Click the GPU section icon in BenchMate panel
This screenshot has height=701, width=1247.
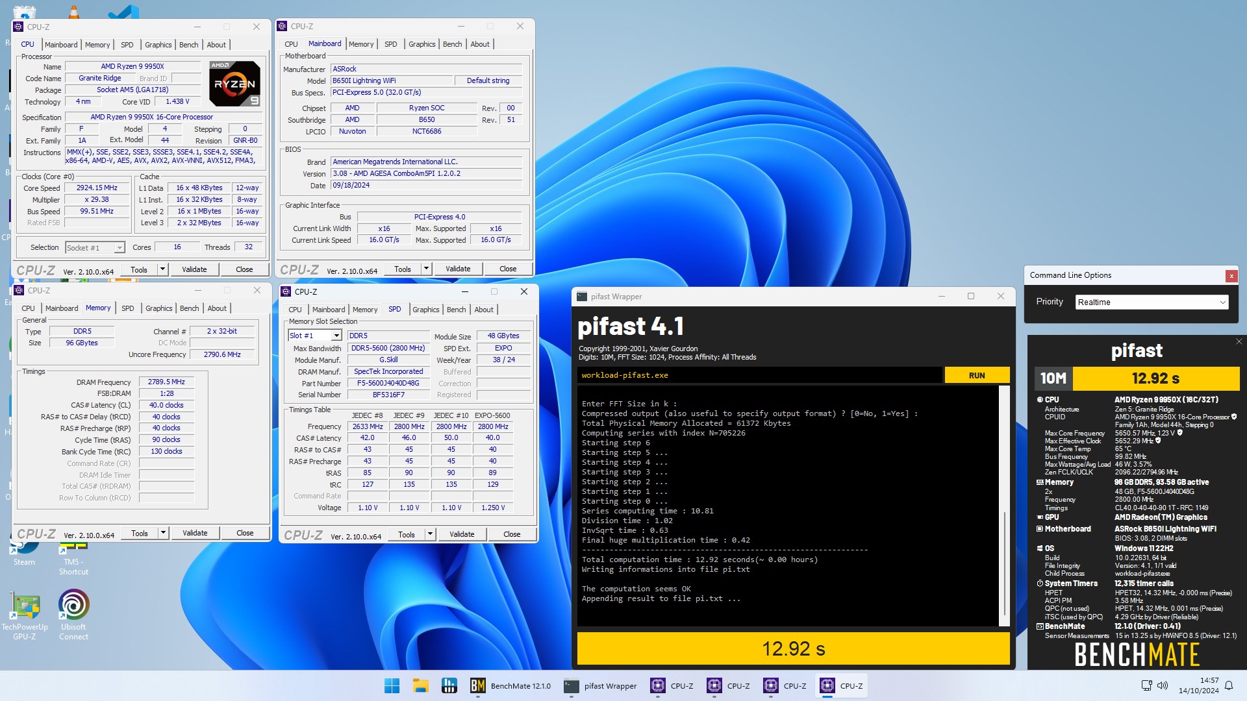[1040, 517]
